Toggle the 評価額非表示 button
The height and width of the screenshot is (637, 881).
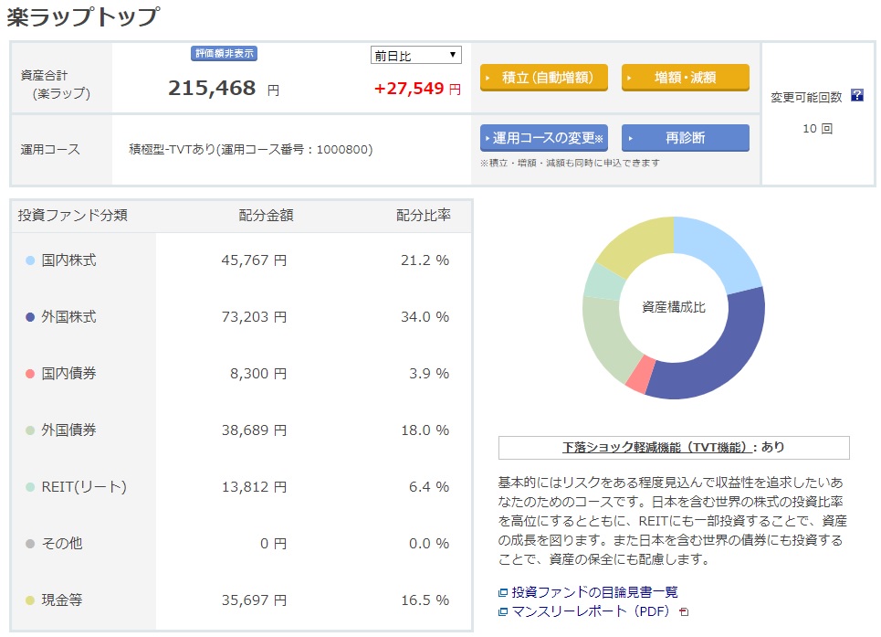(x=225, y=53)
